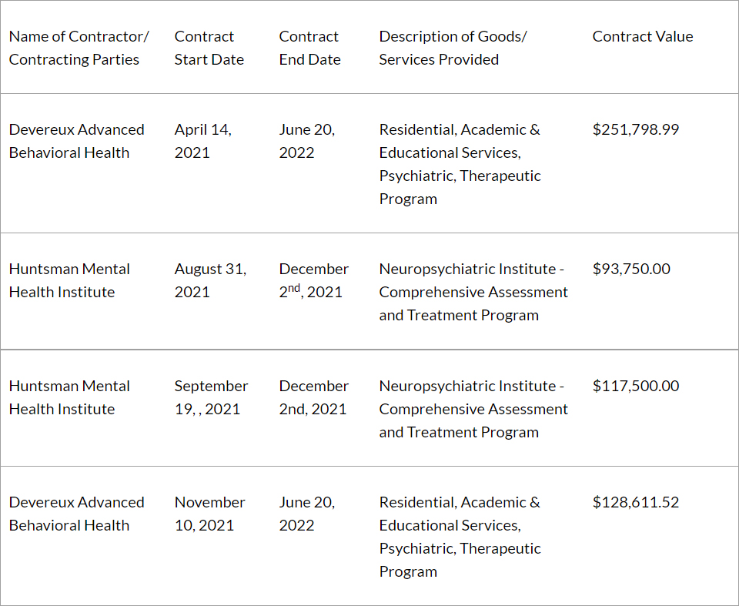Click the end date with superscript "nd"
This screenshot has width=739, height=606.
tap(313, 280)
